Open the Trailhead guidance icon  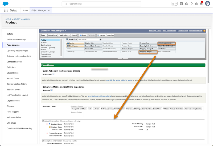tap(186, 4)
